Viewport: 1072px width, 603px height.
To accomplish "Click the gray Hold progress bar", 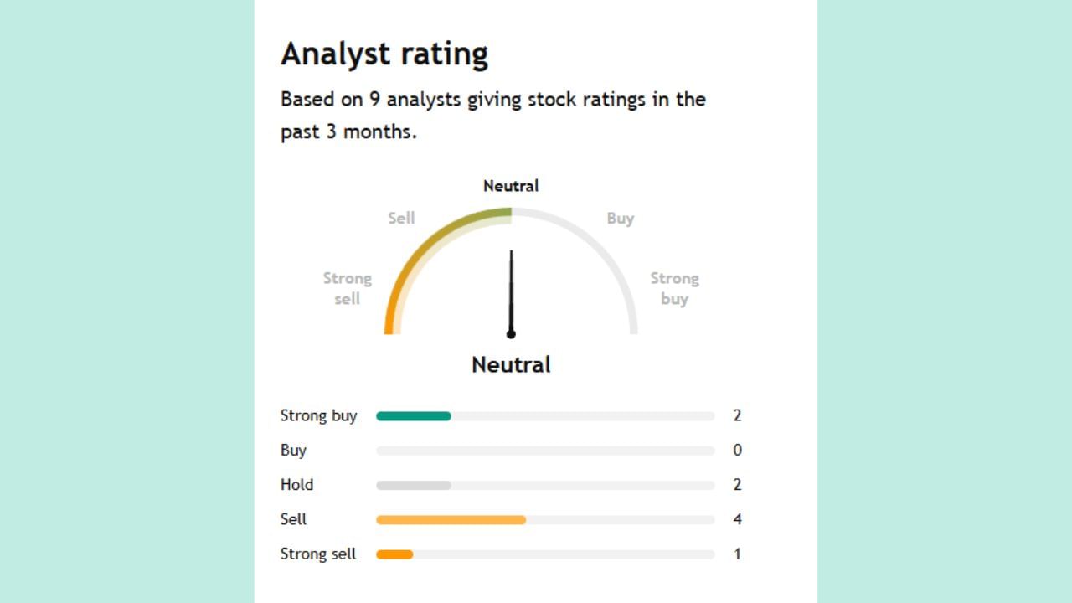I will coord(414,485).
